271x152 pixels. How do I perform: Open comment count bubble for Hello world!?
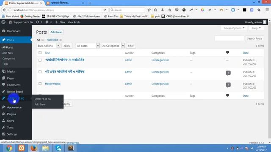[228, 84]
